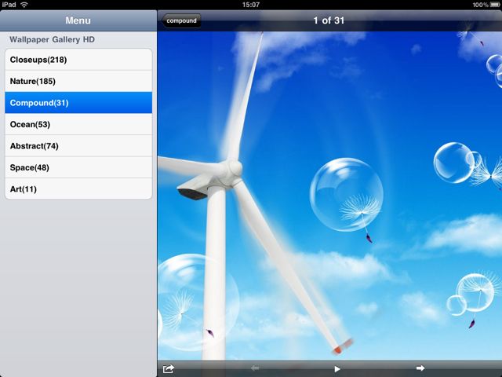The height and width of the screenshot is (377, 502).
Task: Tap the Menu header title
Action: (78, 20)
